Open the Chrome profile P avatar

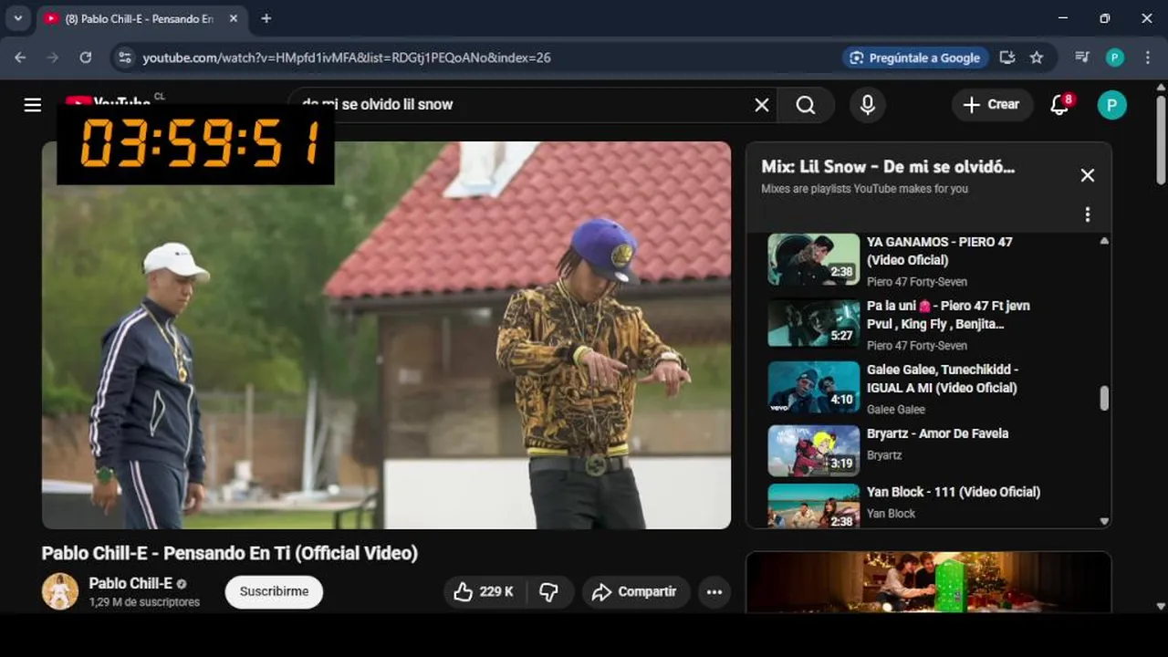1114,57
